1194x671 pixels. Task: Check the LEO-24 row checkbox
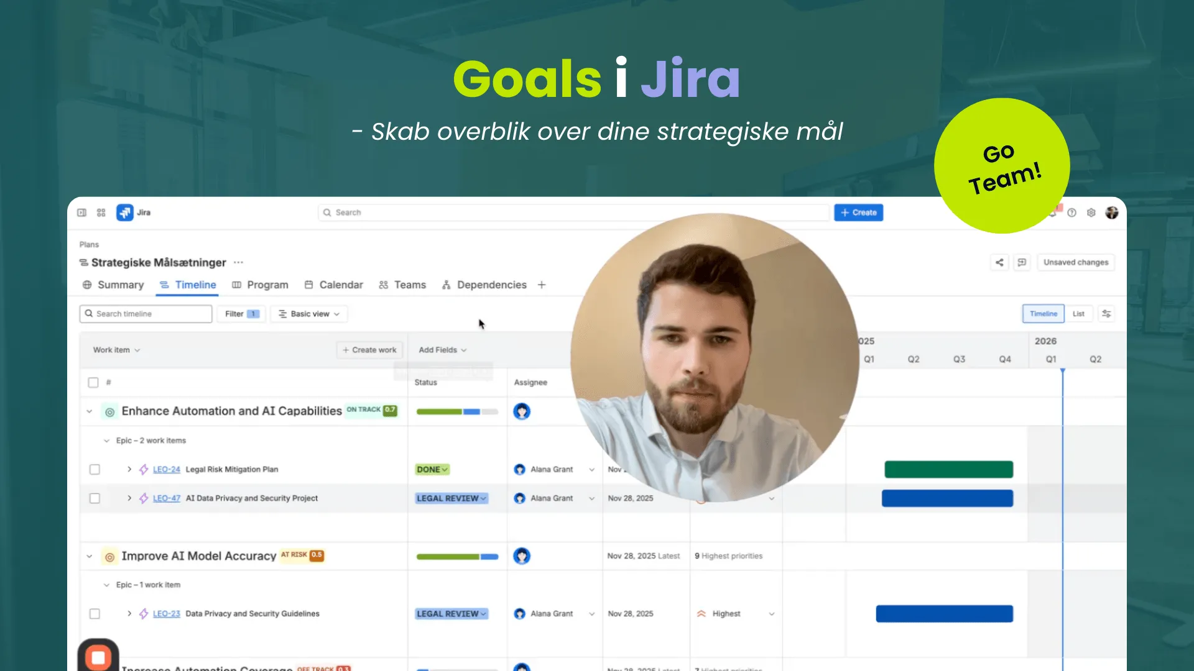pyautogui.click(x=95, y=469)
